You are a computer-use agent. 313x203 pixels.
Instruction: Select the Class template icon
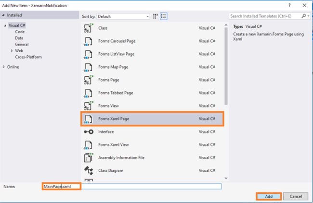point(88,28)
